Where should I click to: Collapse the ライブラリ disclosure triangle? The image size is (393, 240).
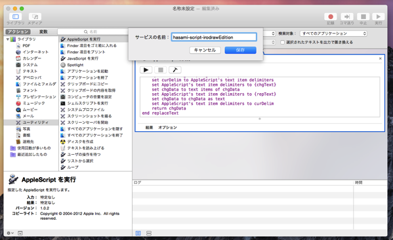click(x=8, y=39)
